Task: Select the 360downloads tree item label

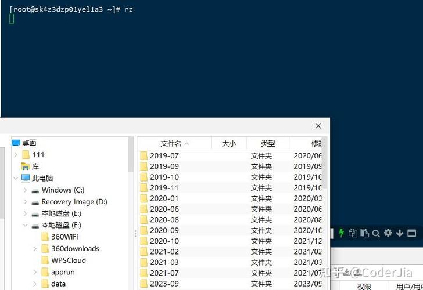Action: [76, 249]
